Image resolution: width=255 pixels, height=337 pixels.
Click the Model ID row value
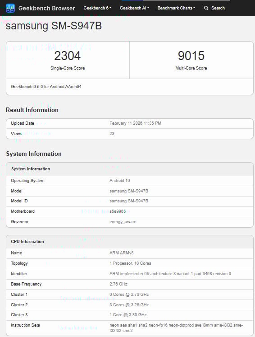(129, 201)
